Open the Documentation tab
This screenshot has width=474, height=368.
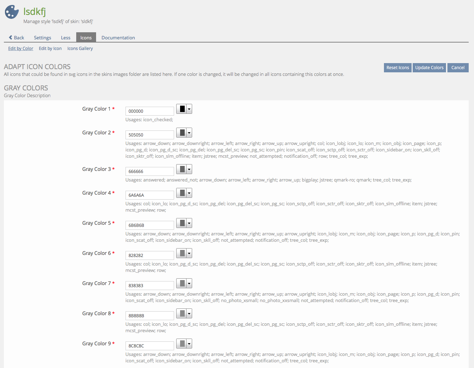click(118, 38)
